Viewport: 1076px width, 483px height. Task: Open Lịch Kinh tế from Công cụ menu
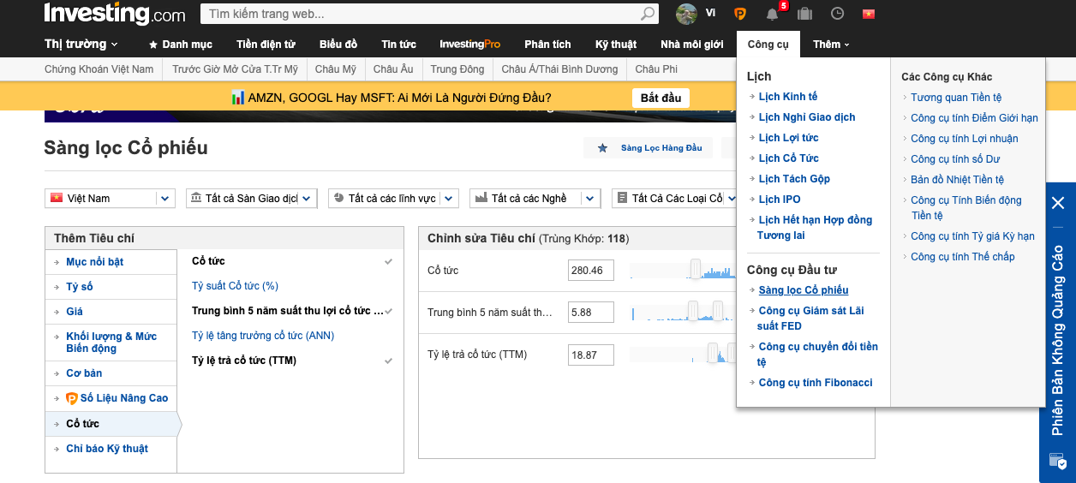tap(787, 97)
